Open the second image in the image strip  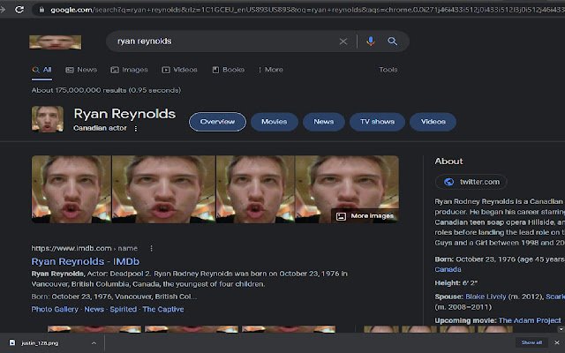(x=163, y=189)
